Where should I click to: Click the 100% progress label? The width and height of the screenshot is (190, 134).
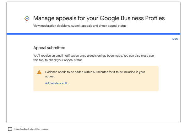(x=175, y=39)
